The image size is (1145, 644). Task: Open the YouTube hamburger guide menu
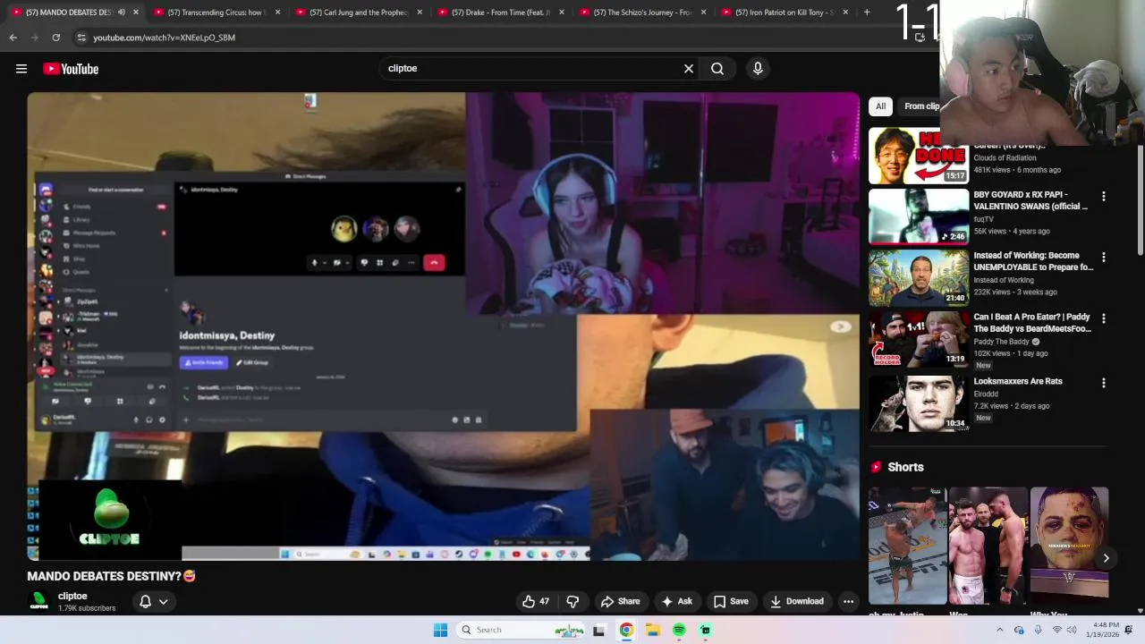(21, 69)
